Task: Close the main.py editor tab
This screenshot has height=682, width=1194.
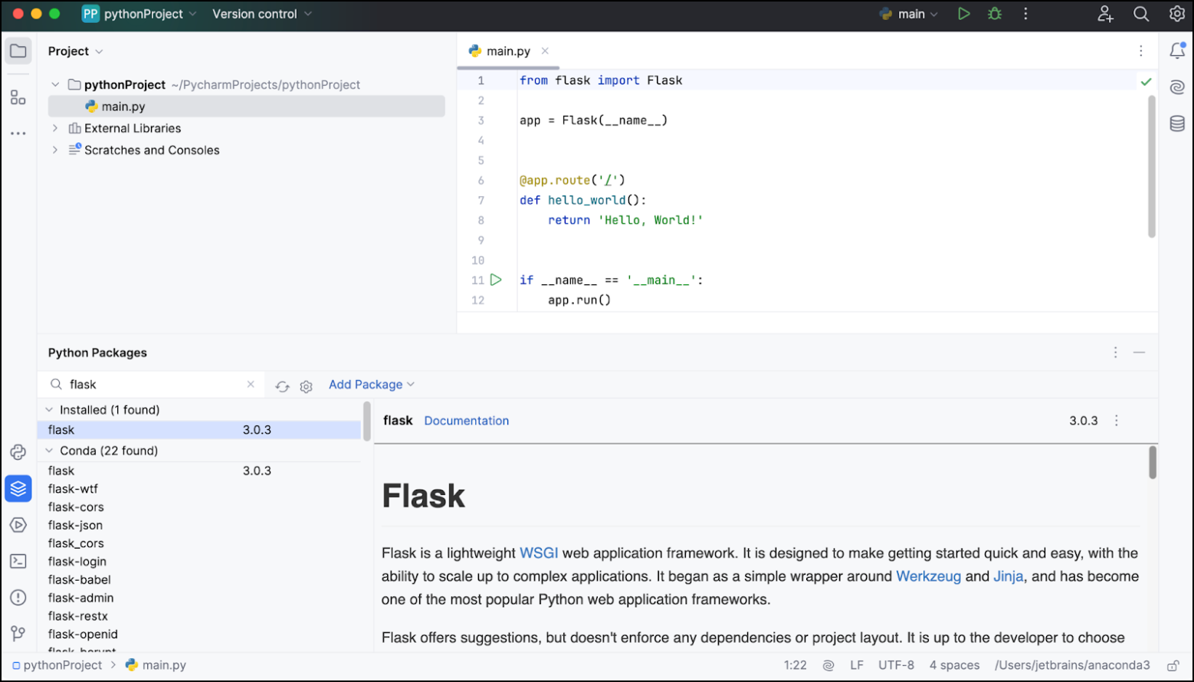Action: 544,51
